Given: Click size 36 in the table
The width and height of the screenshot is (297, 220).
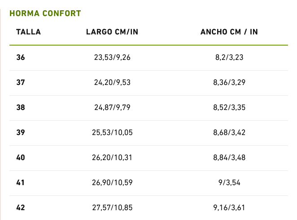Looking at the screenshot, I should (x=21, y=57).
